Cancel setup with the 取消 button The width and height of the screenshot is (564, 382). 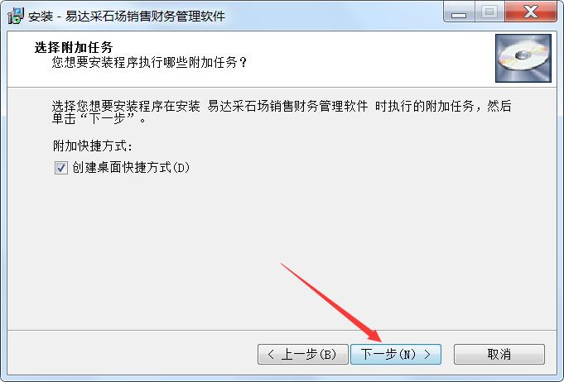tap(499, 355)
